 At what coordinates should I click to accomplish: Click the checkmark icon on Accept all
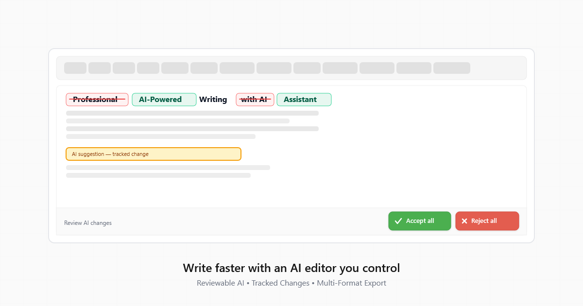398,221
